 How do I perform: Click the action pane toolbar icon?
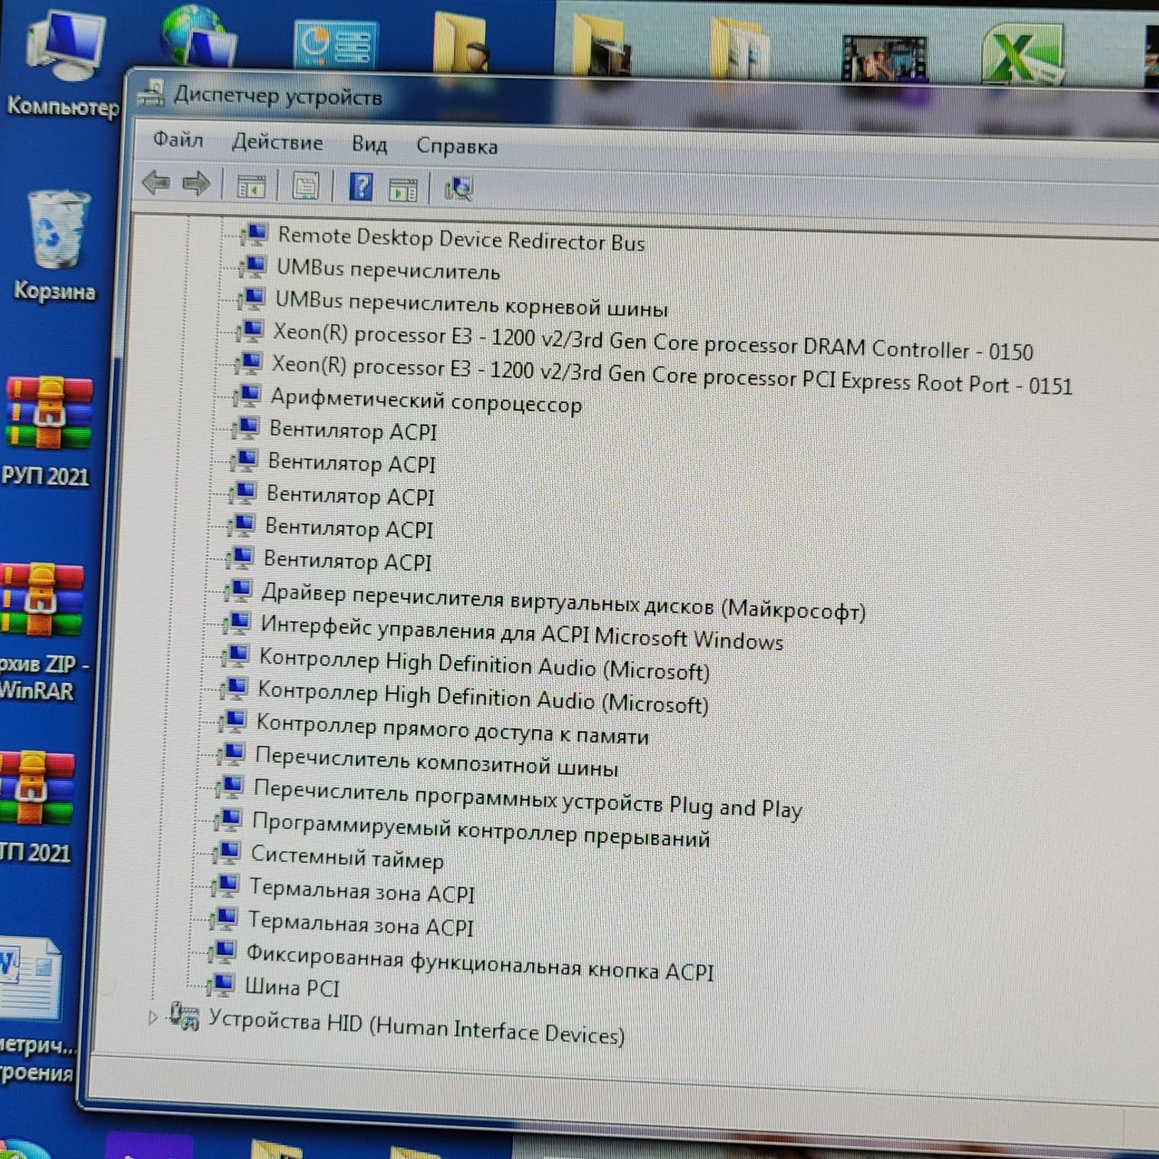click(x=403, y=189)
